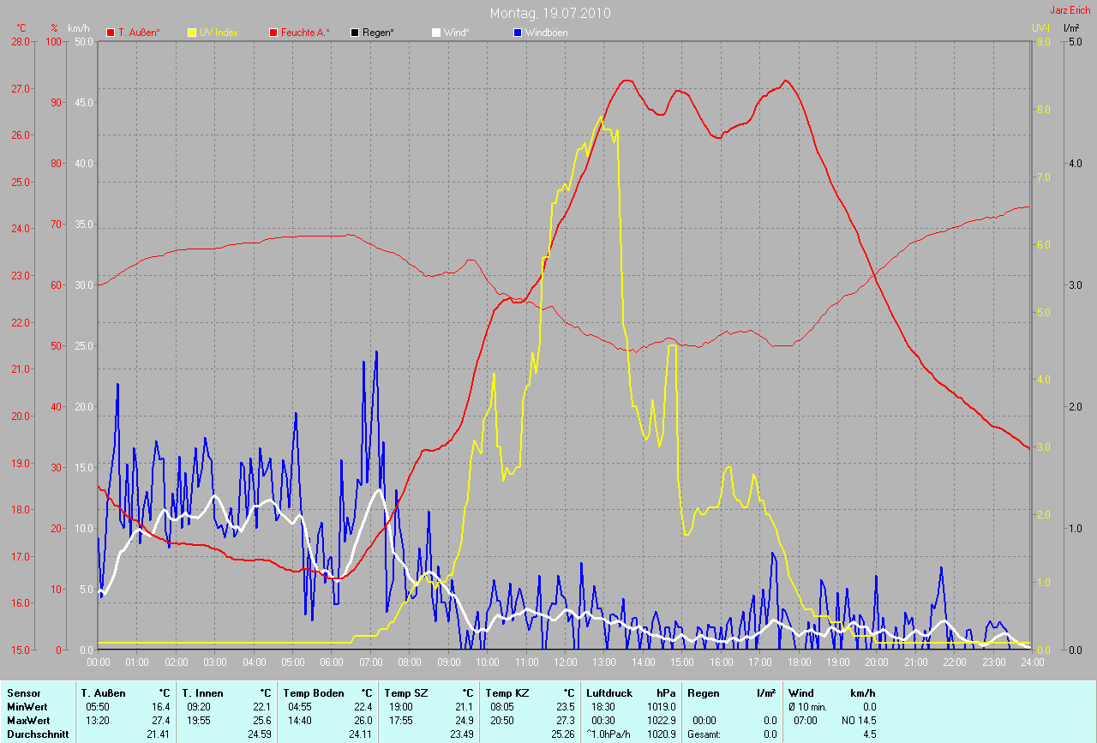Screen dimensions: 1097x743
Task: Click the Temp Boden maximum "26.0"
Action: 363,721
